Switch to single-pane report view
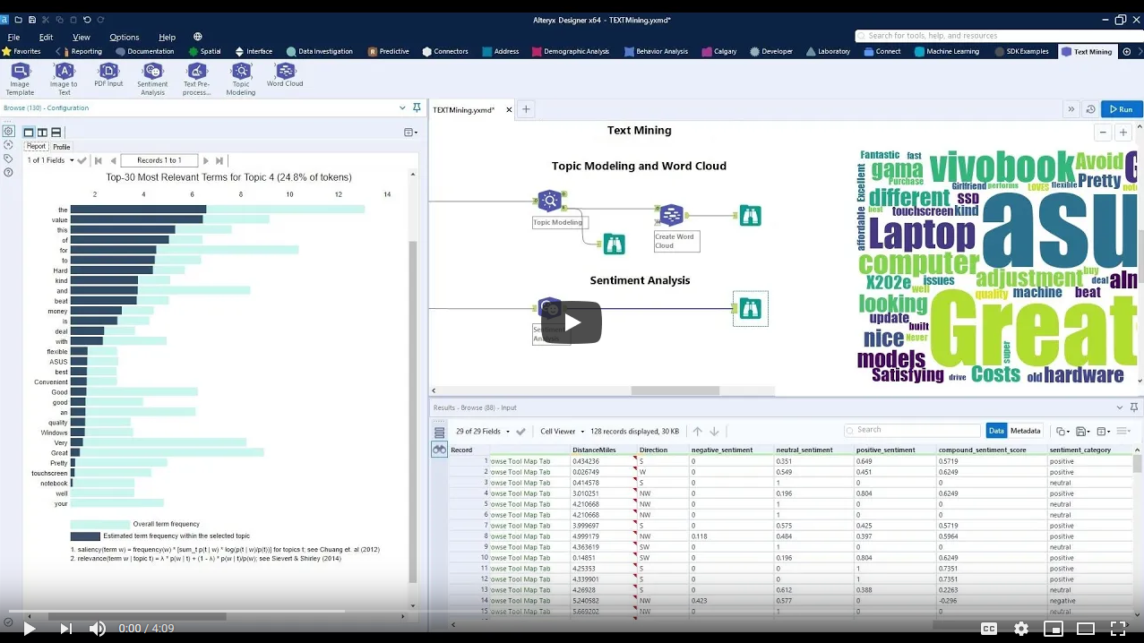 click(29, 132)
